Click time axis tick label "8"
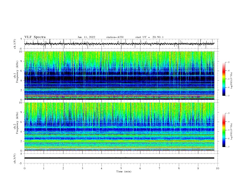This screenshot has height=189, width=245. point(179,168)
